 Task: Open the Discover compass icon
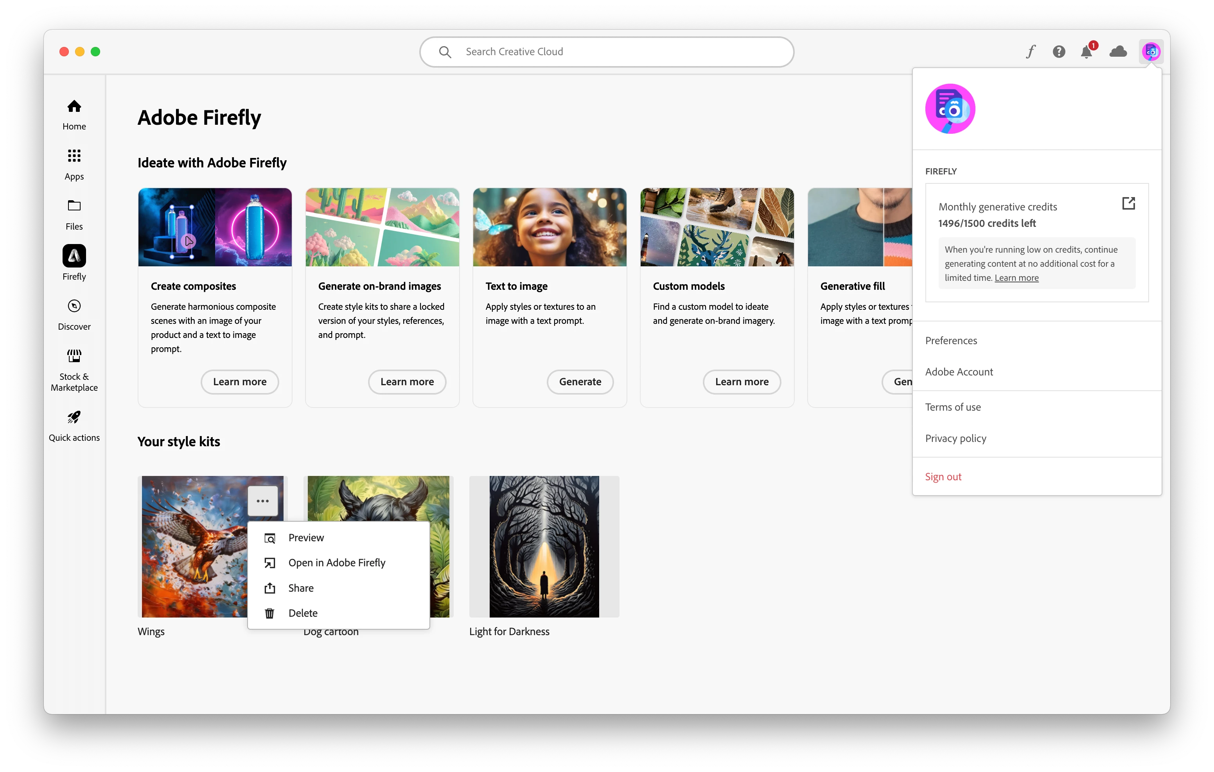coord(74,306)
